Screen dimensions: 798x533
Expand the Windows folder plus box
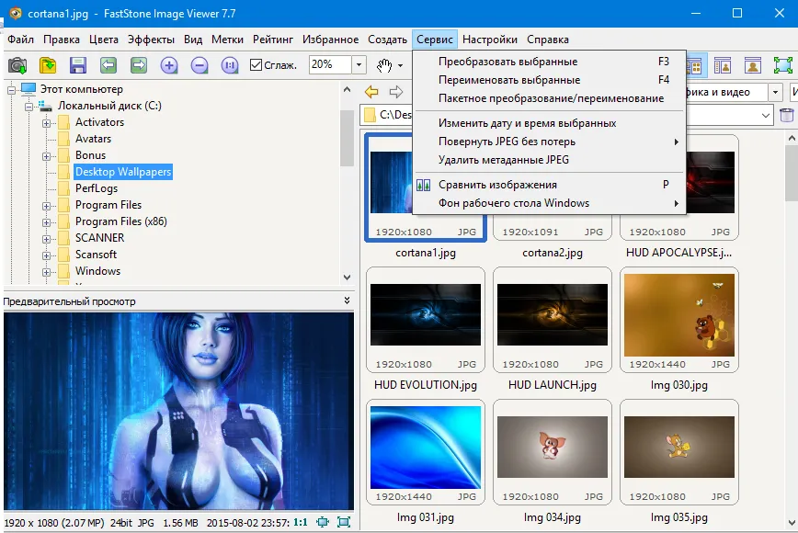(x=46, y=272)
